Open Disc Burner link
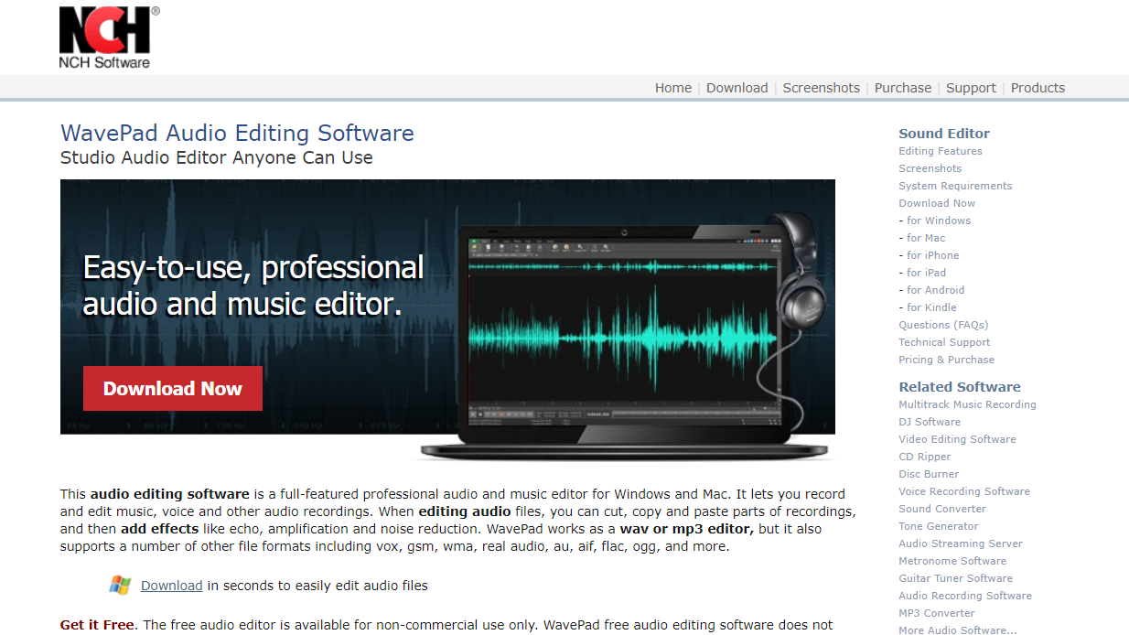The width and height of the screenshot is (1129, 635). [929, 474]
